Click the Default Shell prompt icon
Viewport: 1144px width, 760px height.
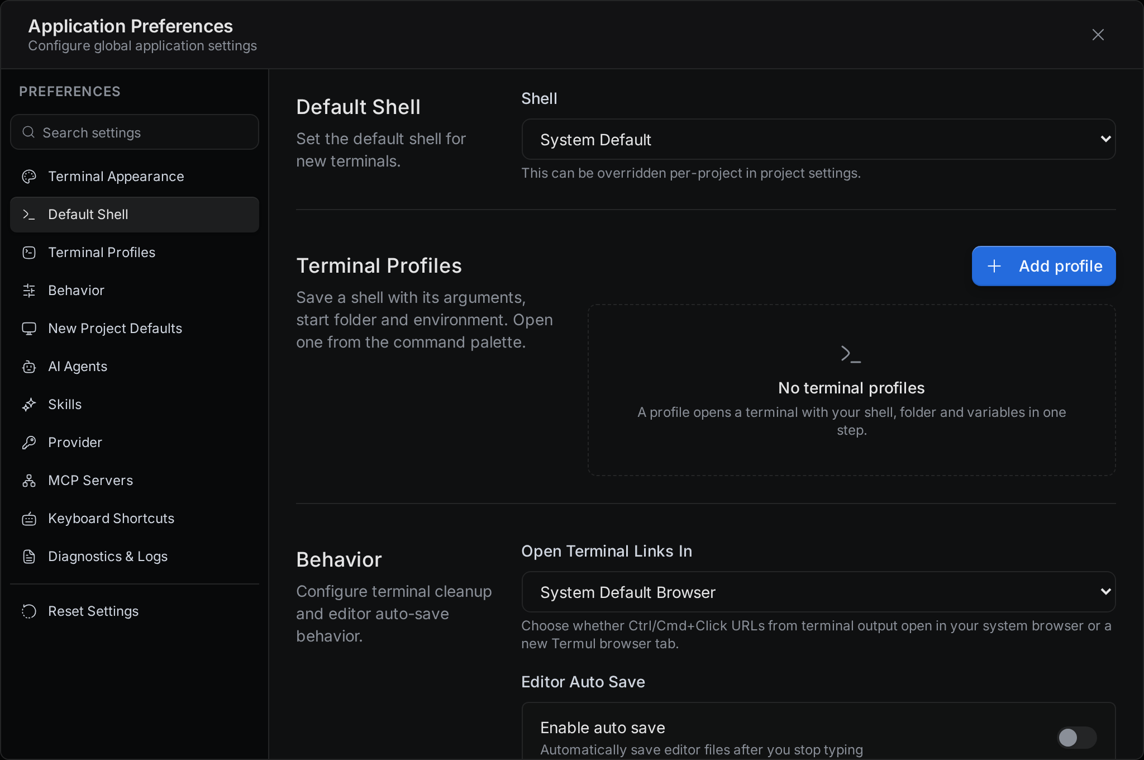coord(29,215)
